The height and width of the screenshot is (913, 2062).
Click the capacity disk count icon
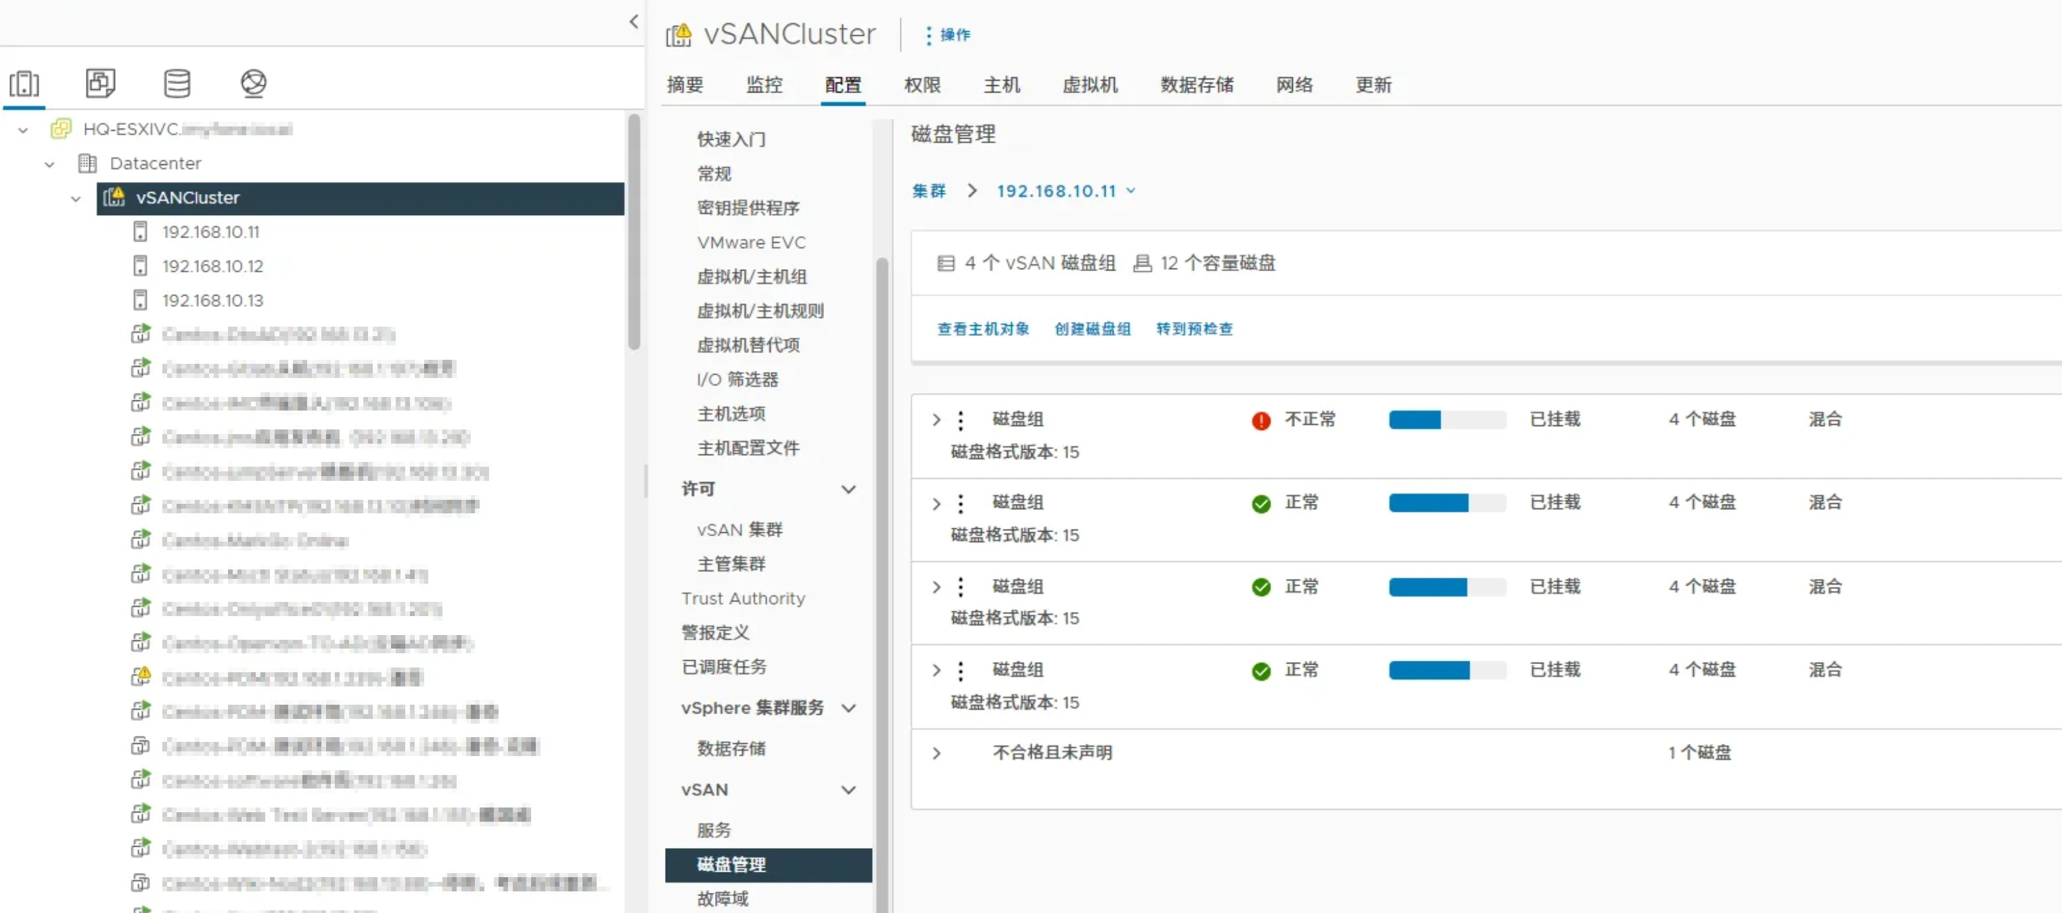[x=1142, y=263]
